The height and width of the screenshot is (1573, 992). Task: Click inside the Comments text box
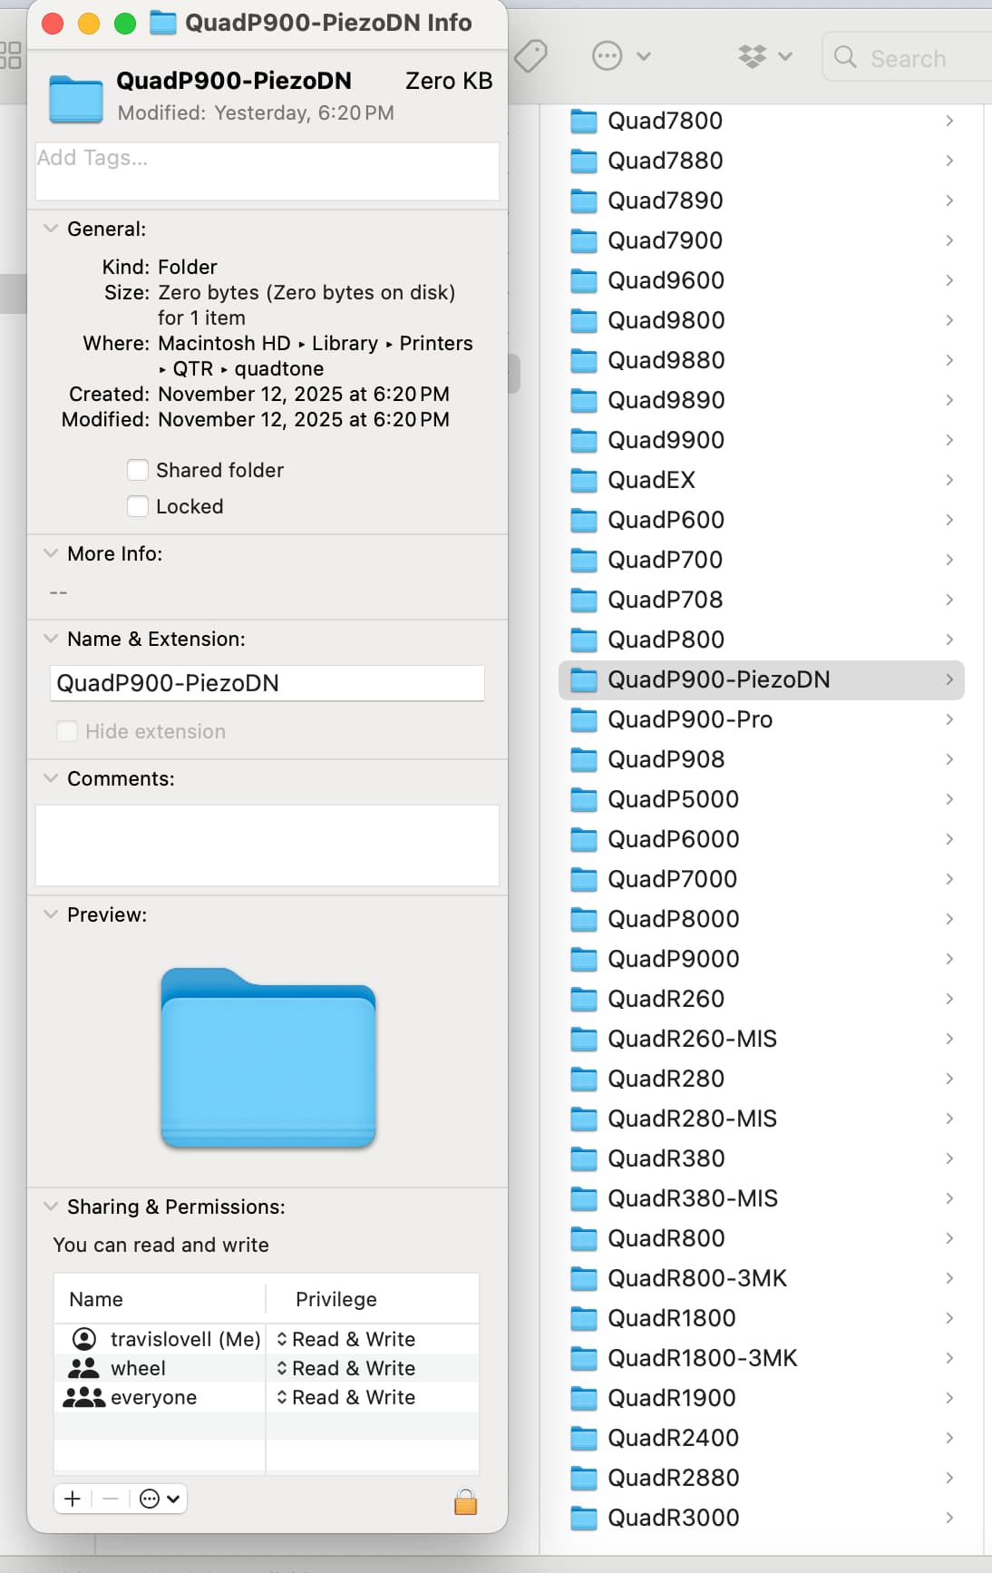267,845
